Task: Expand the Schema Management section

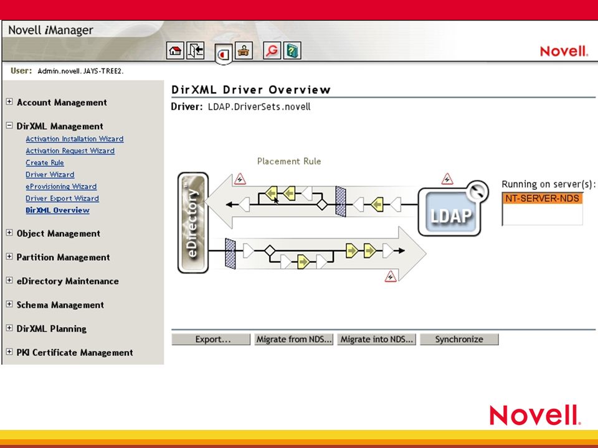Action: [x=9, y=304]
